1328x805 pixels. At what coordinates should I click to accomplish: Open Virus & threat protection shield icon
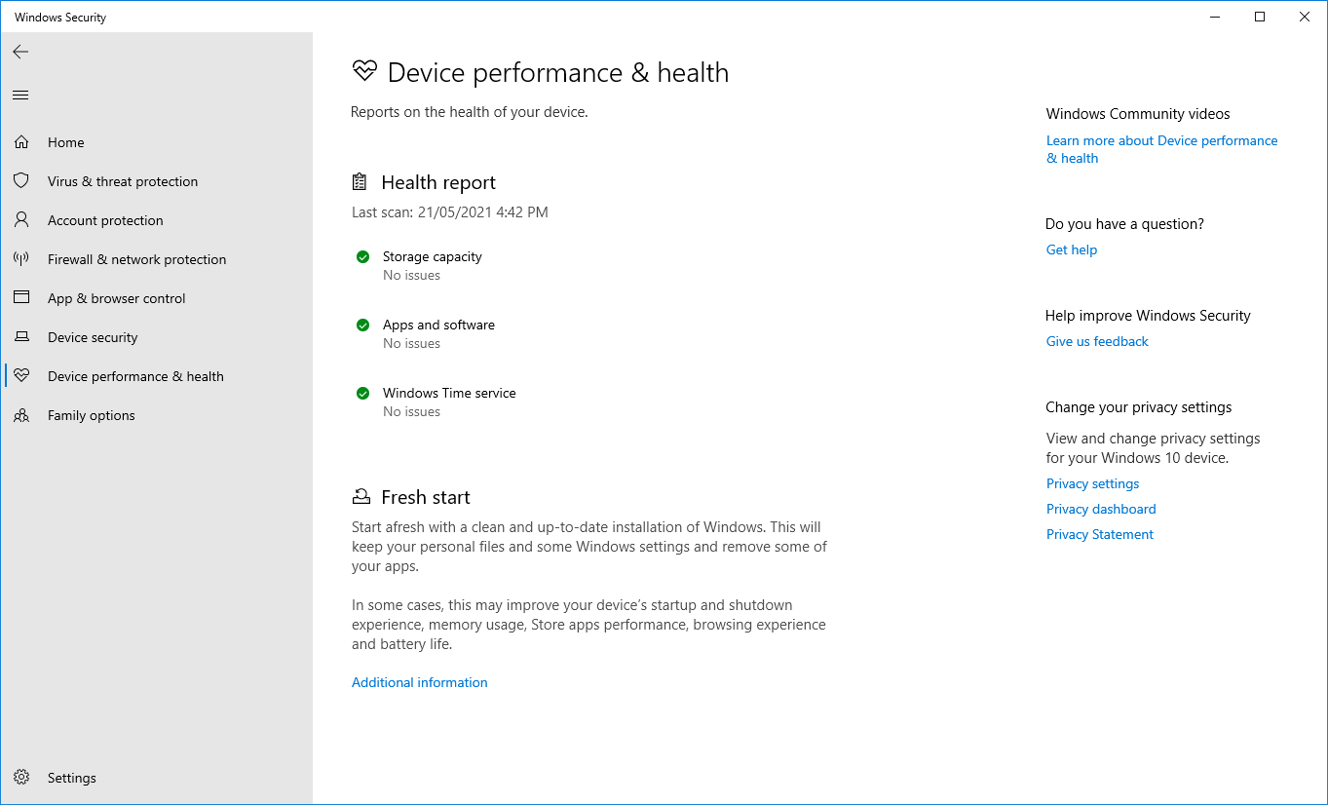point(21,180)
